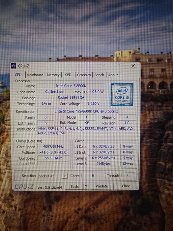Click the Max TDP value 95.0 W
Screen dimensions: 173x231
98,92
